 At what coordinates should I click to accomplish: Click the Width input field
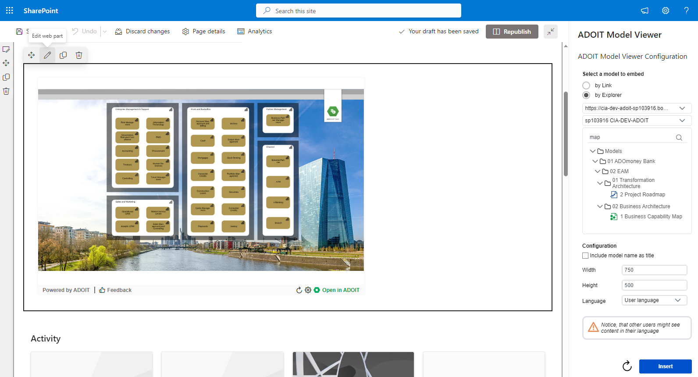[x=654, y=270]
